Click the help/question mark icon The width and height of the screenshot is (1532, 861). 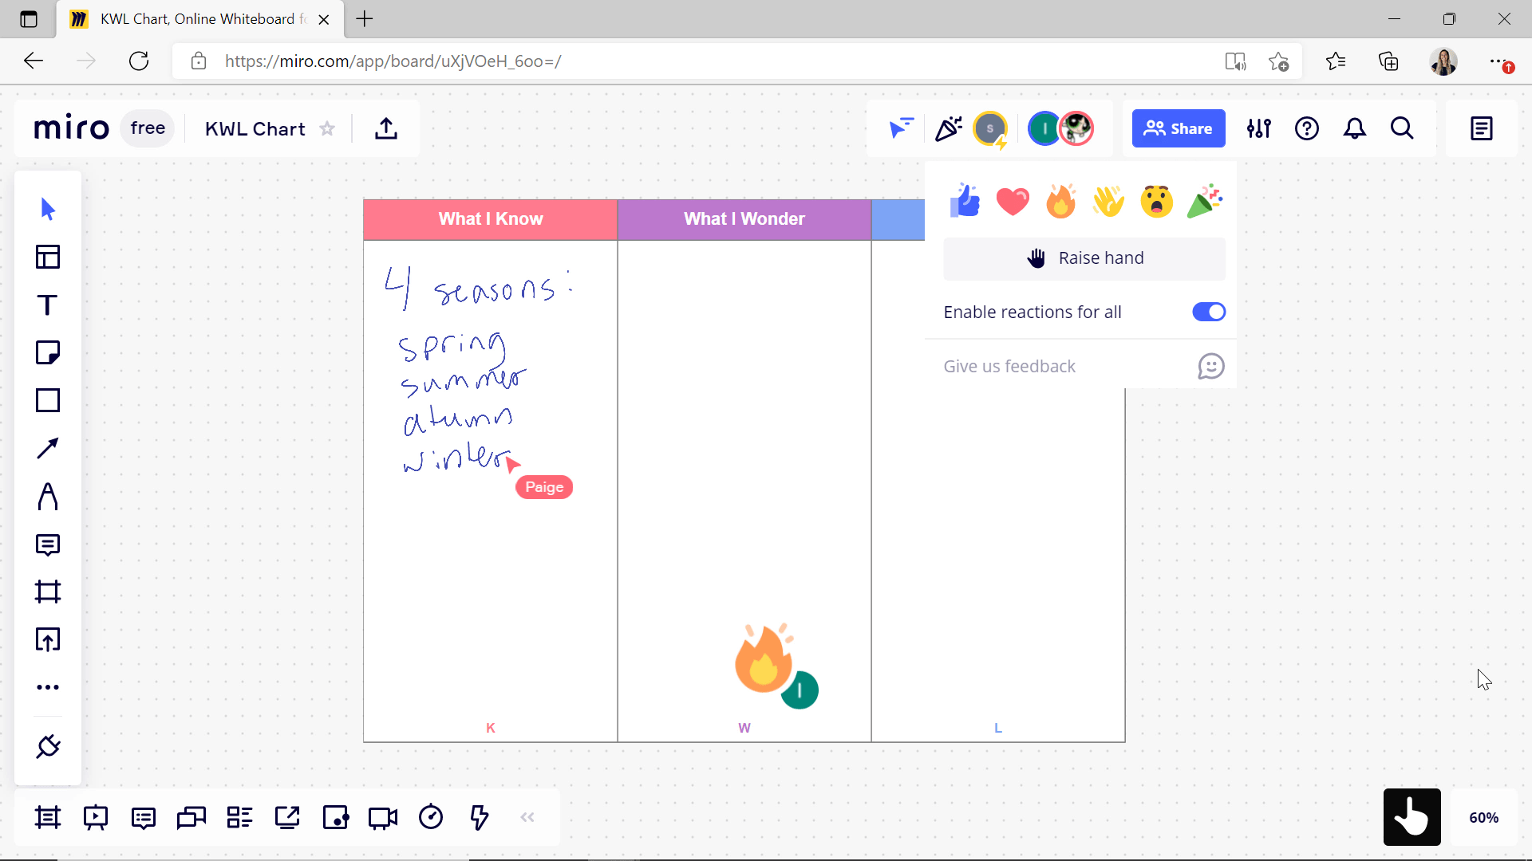point(1308,128)
